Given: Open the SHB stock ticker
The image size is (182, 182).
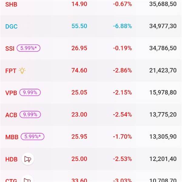Looking at the screenshot, I should tap(11, 4).
